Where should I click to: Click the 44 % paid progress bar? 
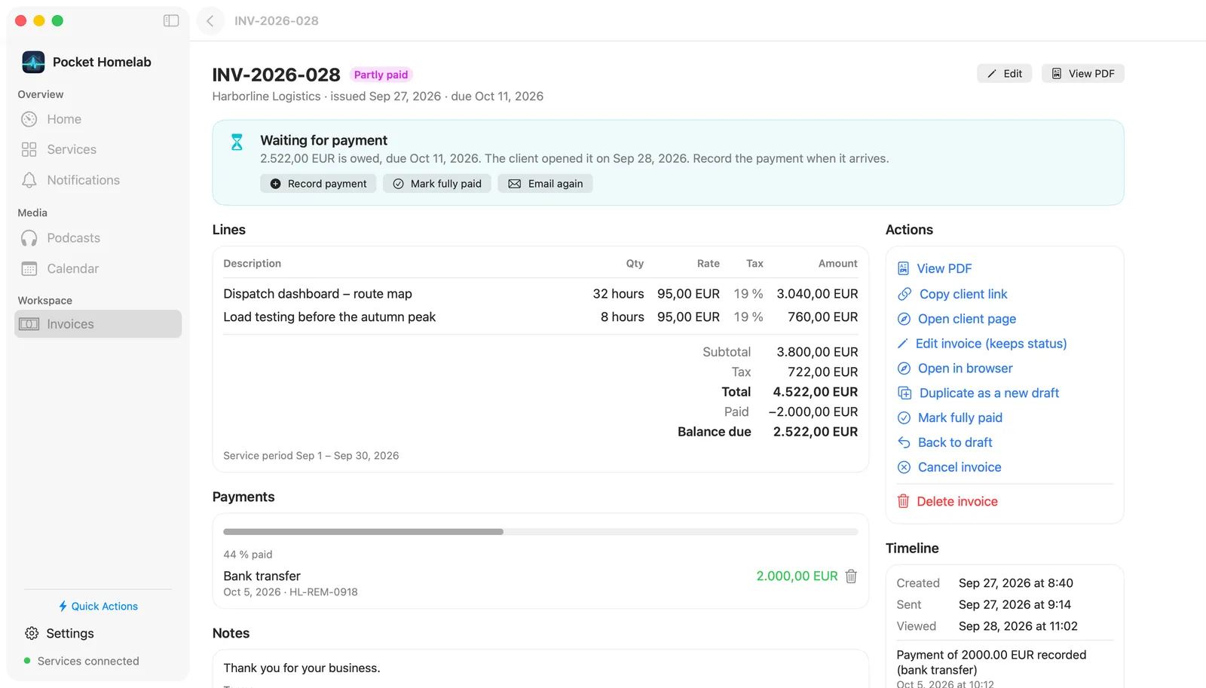540,532
